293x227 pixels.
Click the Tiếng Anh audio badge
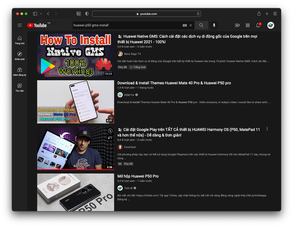(138, 67)
